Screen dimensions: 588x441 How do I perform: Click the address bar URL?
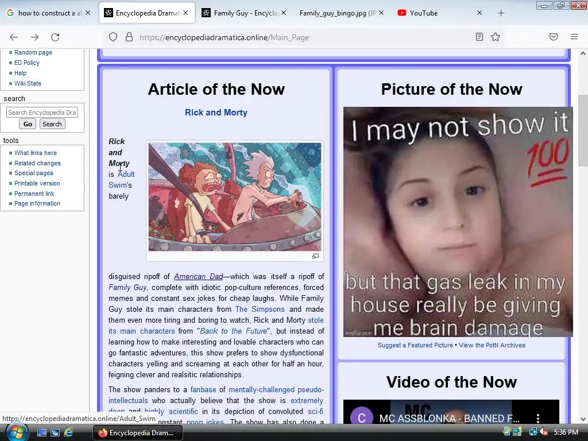224,37
